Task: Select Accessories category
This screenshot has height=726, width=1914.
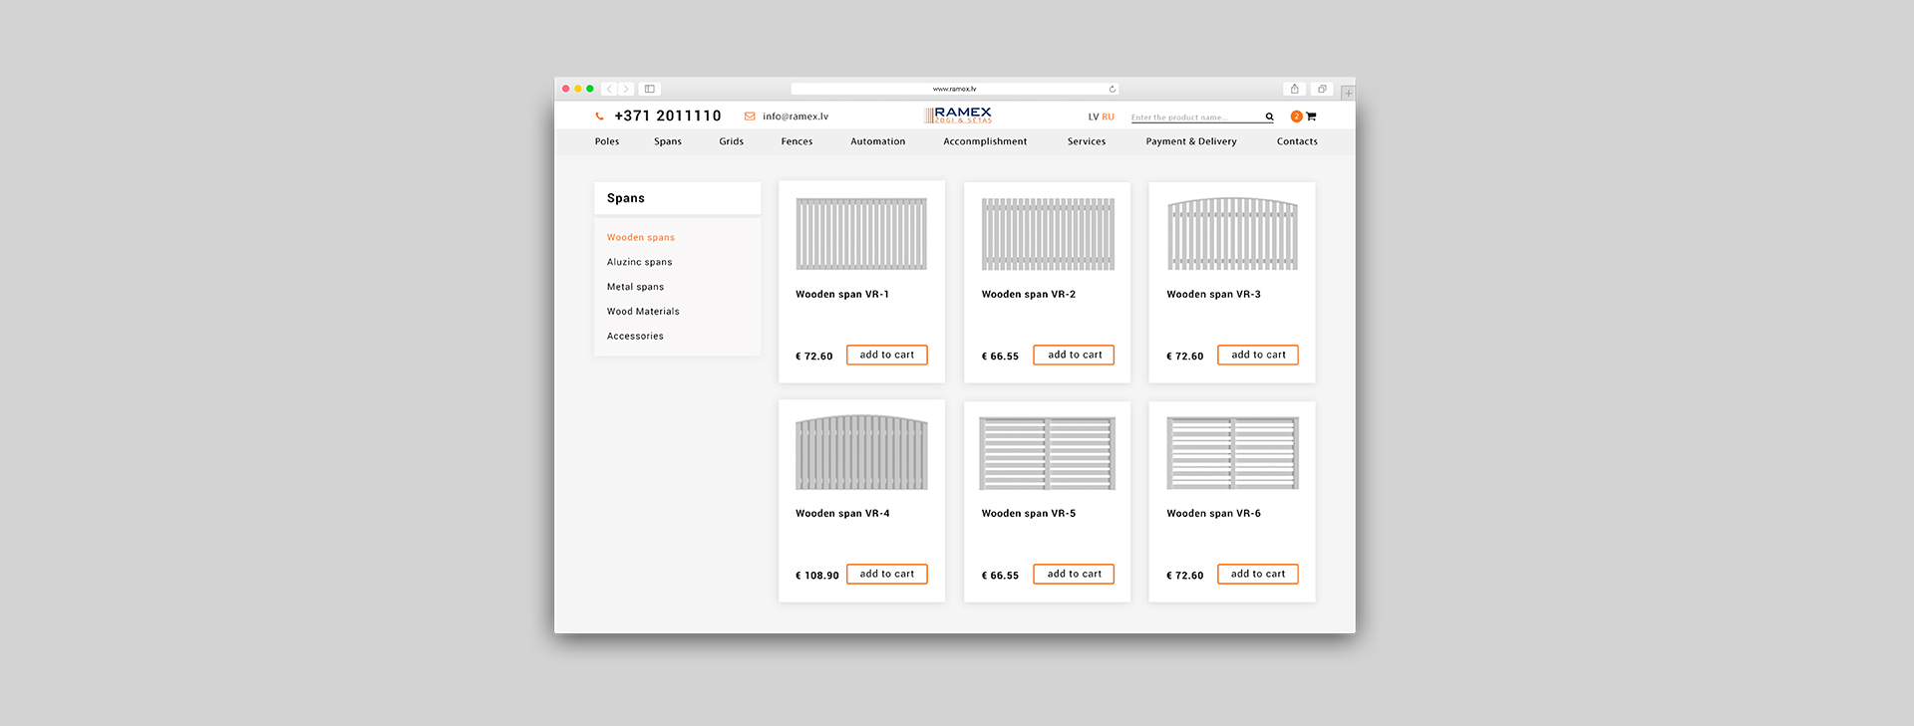Action: tap(635, 337)
